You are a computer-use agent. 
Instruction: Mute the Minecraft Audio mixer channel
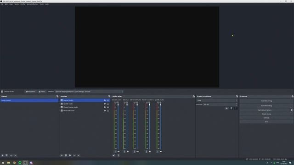138,152
